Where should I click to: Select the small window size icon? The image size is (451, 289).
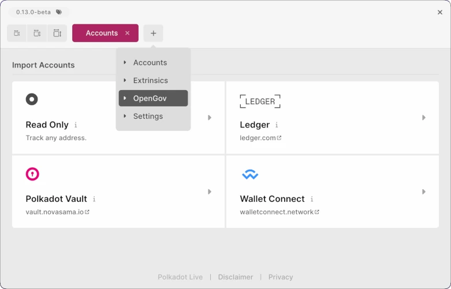(17, 33)
